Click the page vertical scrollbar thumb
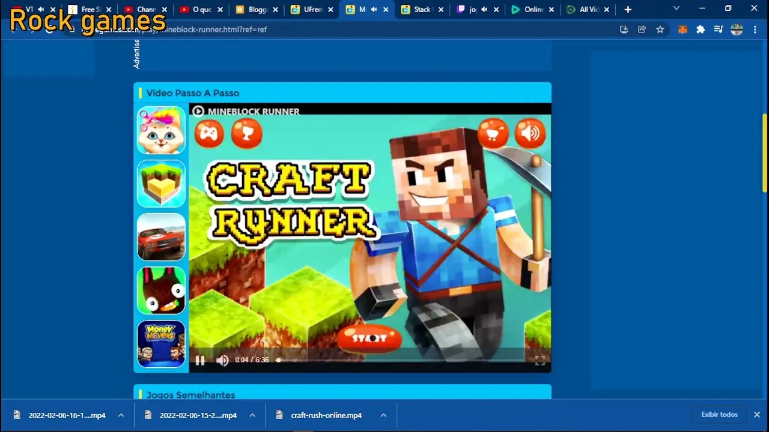 (765, 153)
